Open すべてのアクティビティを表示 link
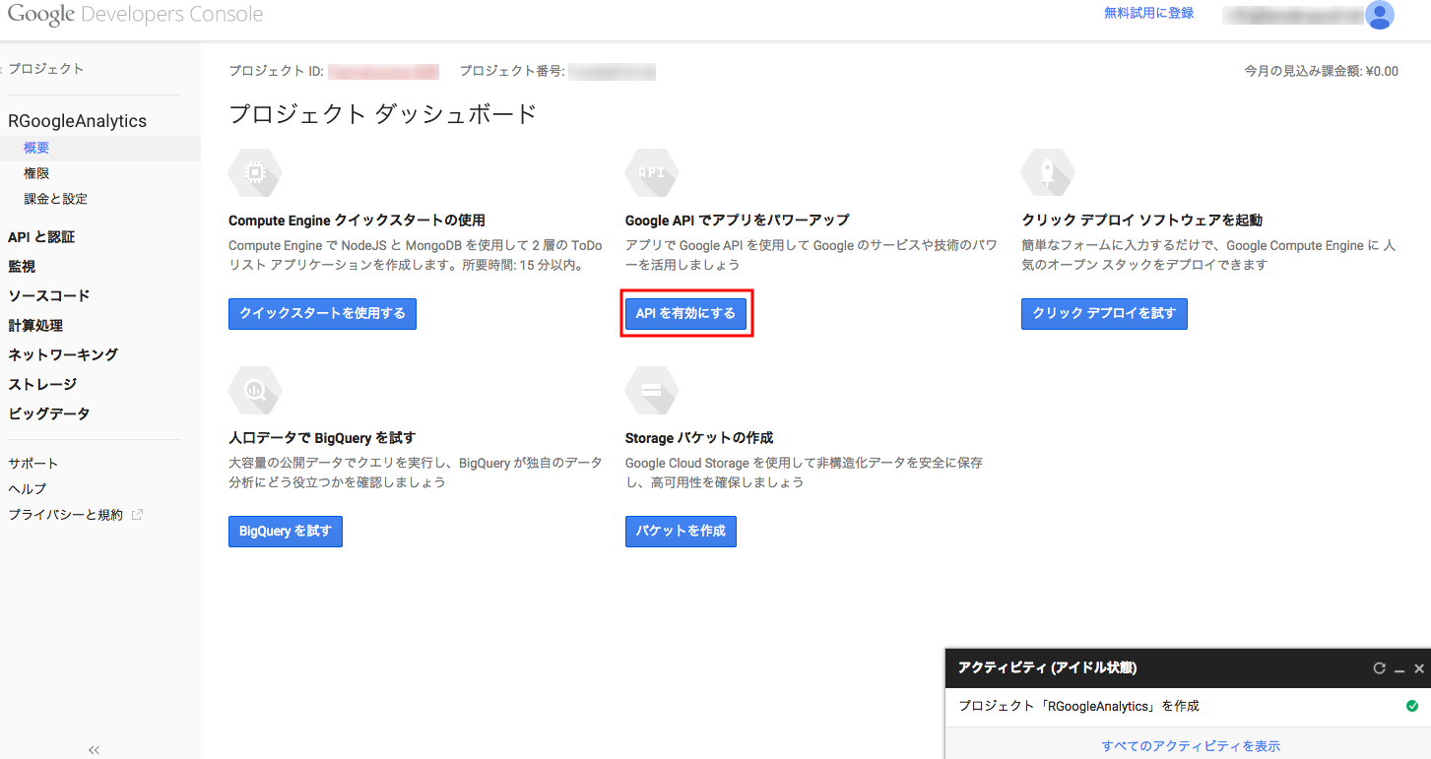 click(x=1191, y=746)
